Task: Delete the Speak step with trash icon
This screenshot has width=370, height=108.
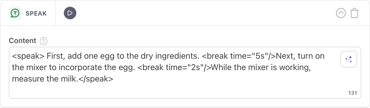Action: pos(354,13)
